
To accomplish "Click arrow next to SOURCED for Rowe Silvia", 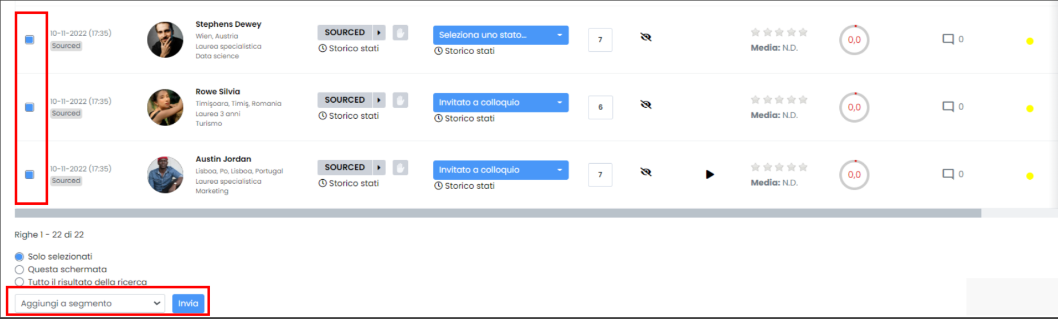I will (x=379, y=100).
